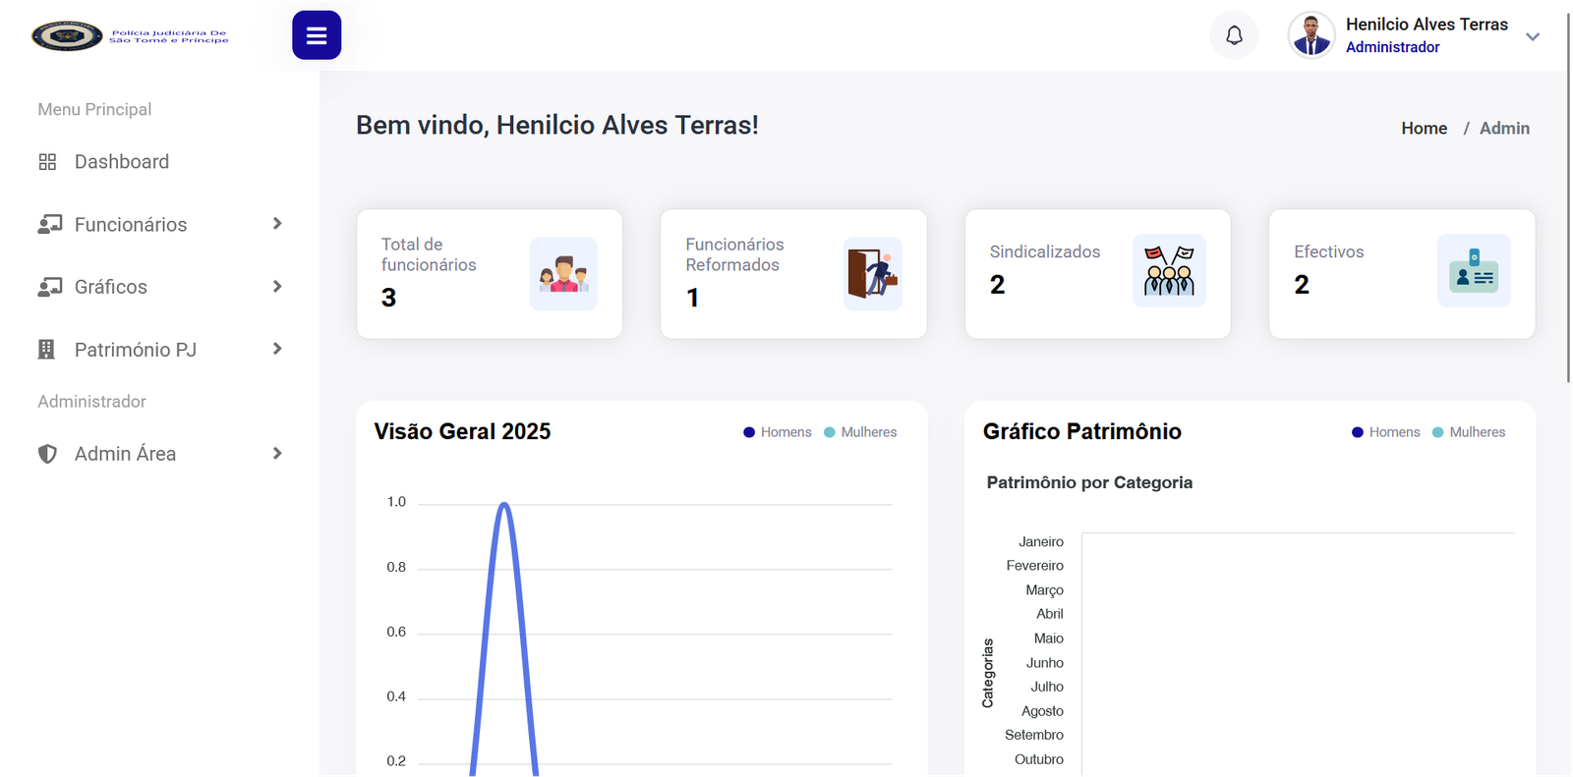The width and height of the screenshot is (1573, 777).
Task: Expand the Gráficos chevron
Action: click(277, 287)
